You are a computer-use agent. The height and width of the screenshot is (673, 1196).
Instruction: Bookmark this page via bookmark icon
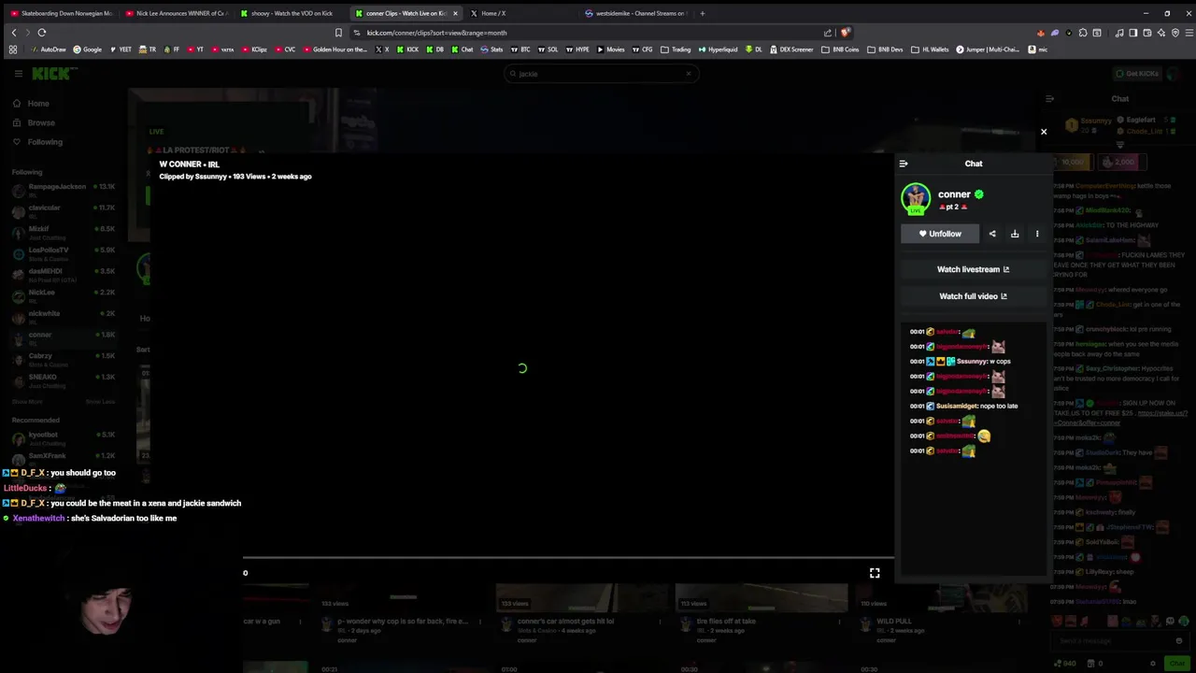tap(338, 33)
